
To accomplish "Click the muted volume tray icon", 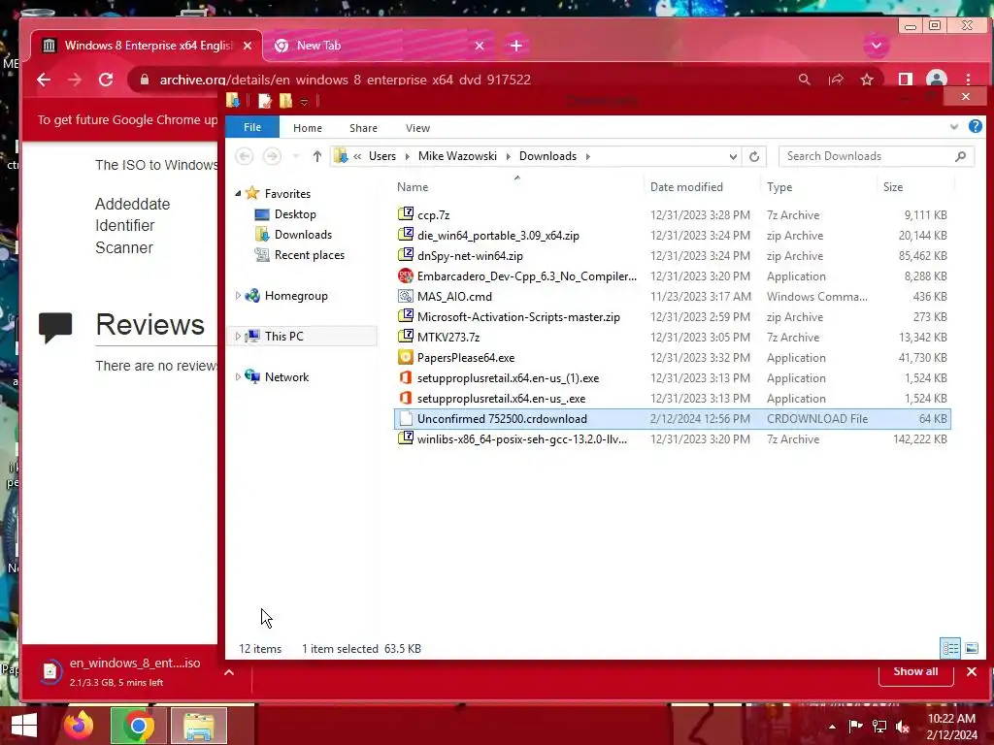I will [902, 727].
